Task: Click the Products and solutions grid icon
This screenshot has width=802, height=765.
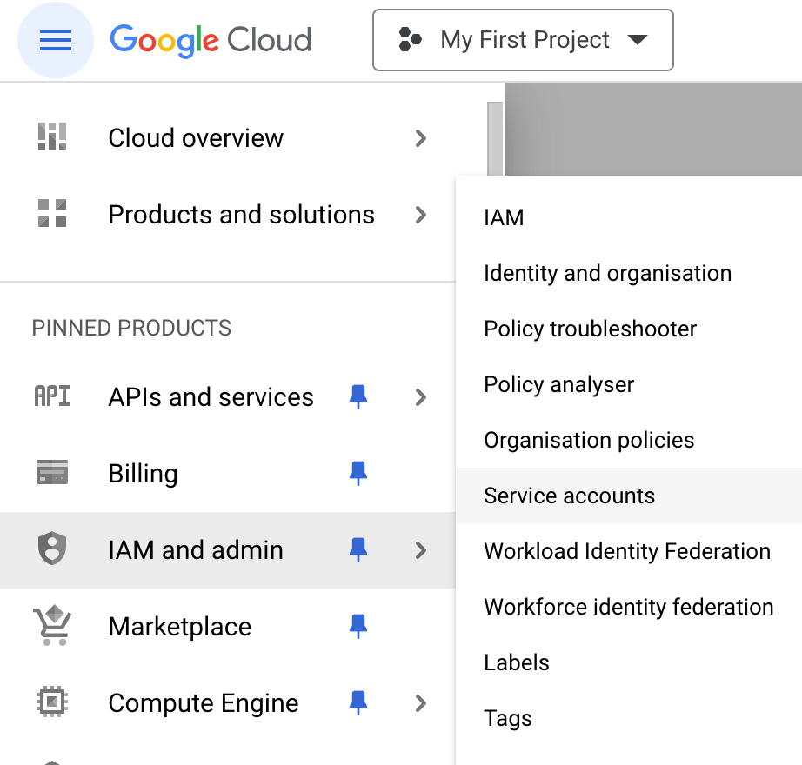Action: coord(52,214)
